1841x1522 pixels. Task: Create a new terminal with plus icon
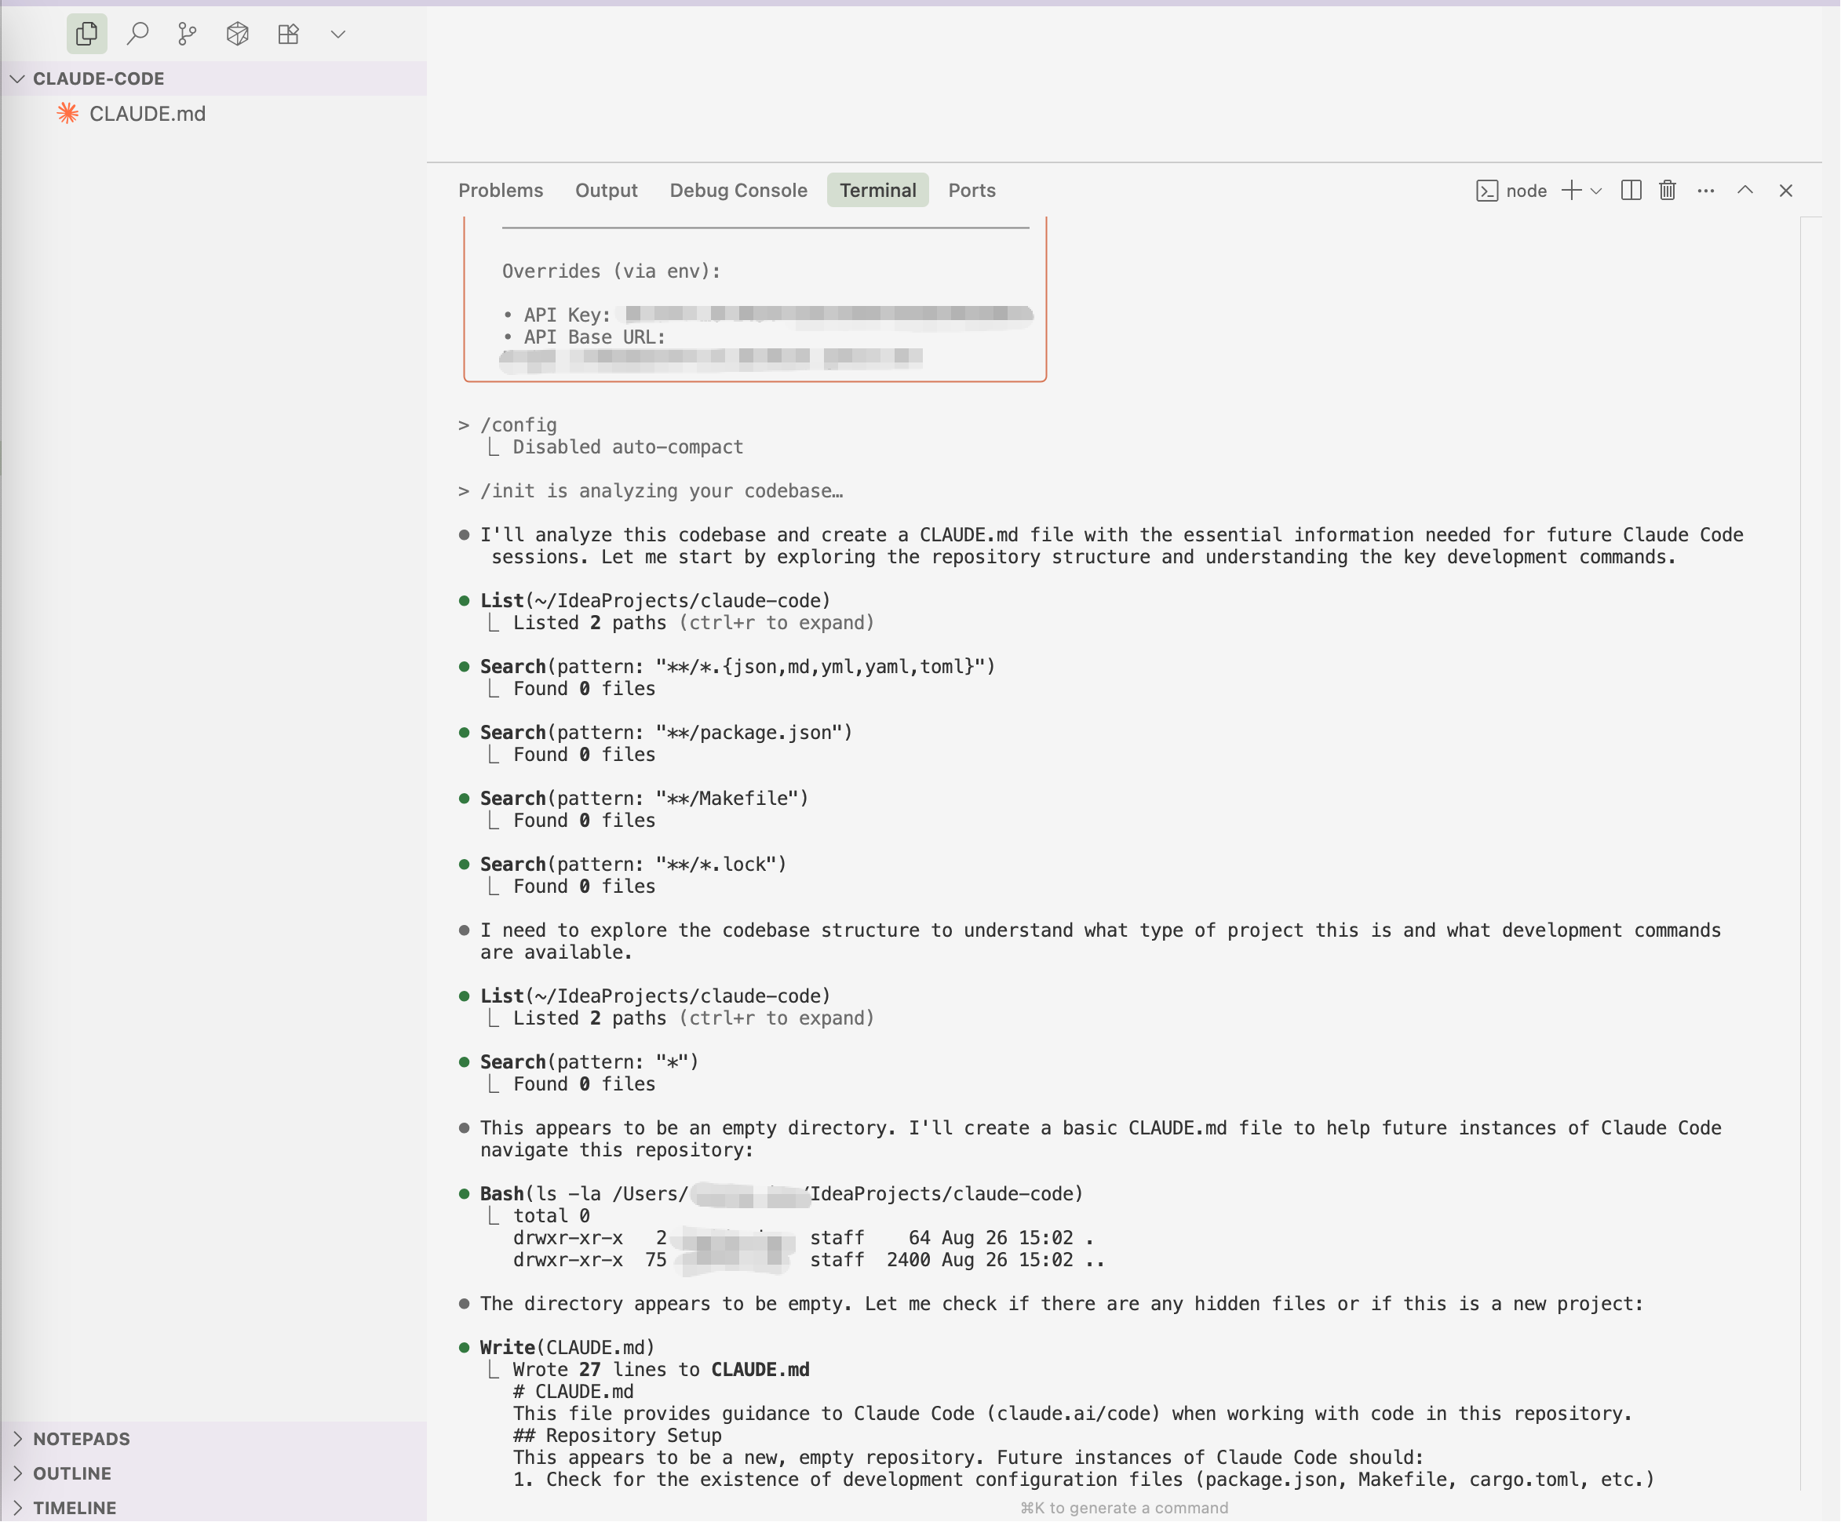pyautogui.click(x=1571, y=191)
